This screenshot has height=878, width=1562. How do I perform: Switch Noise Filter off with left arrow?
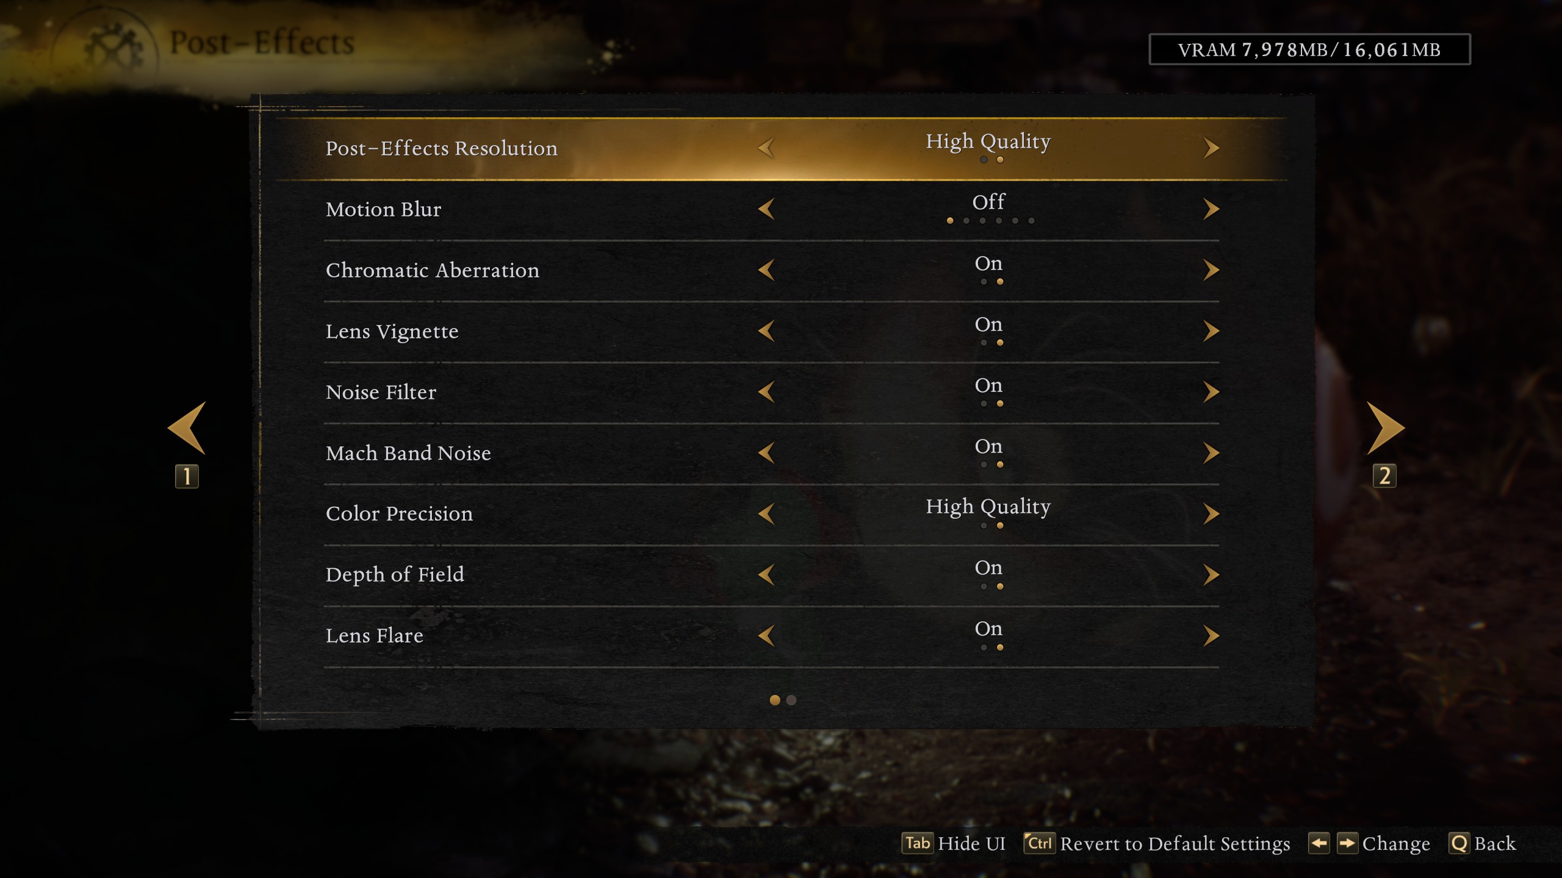766,392
